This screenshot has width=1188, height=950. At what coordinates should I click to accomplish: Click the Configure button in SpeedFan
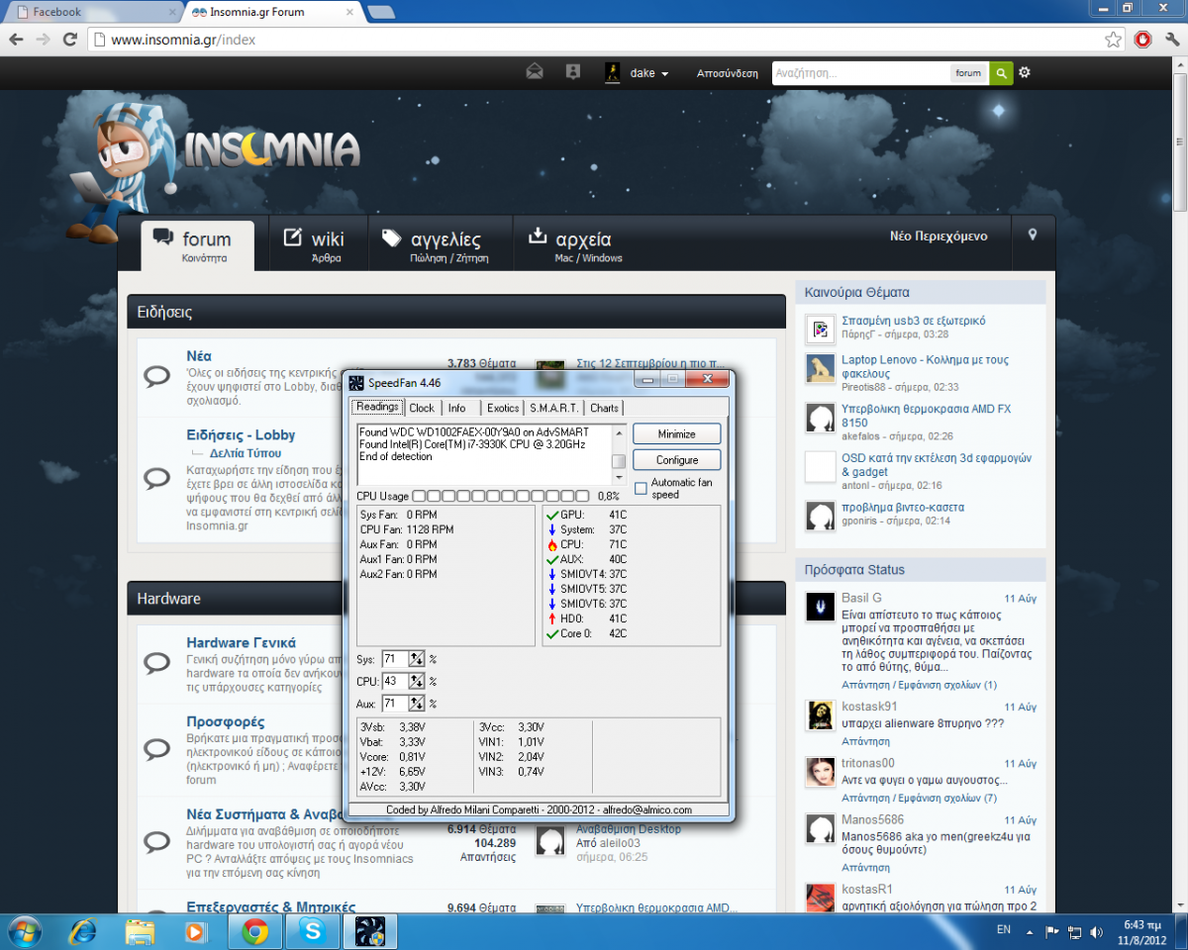point(677,460)
